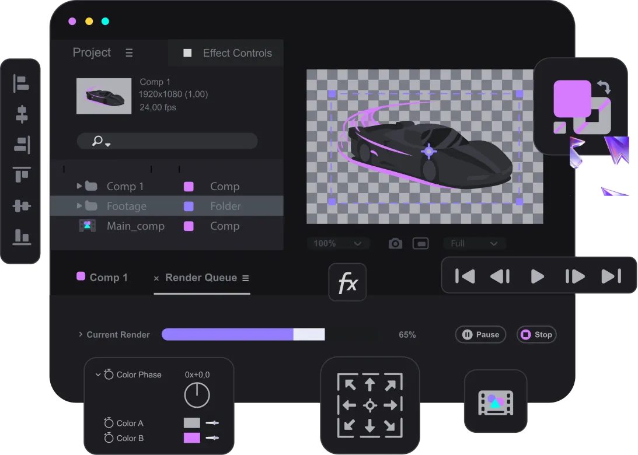Click the anchor point crosshair on car
This screenshot has height=455, width=638.
tap(428, 151)
